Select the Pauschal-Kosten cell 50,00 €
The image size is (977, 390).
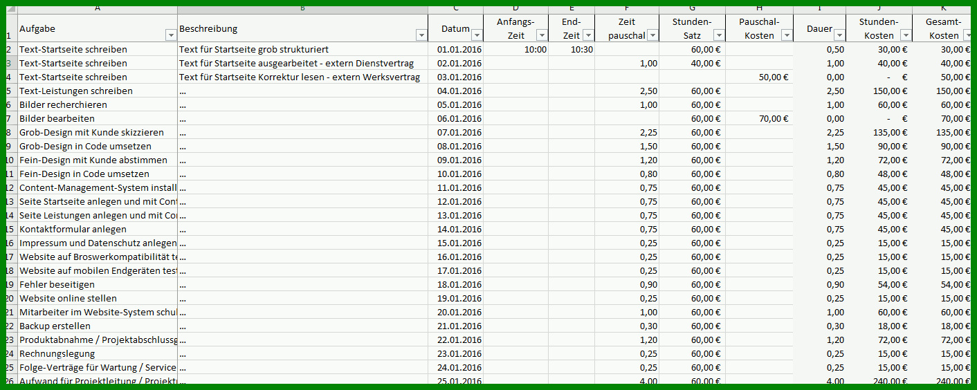coord(759,77)
